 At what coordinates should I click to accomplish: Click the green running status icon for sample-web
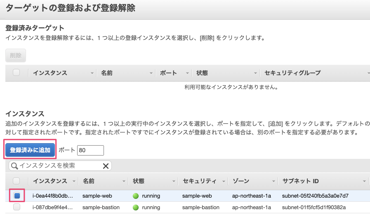(x=135, y=196)
